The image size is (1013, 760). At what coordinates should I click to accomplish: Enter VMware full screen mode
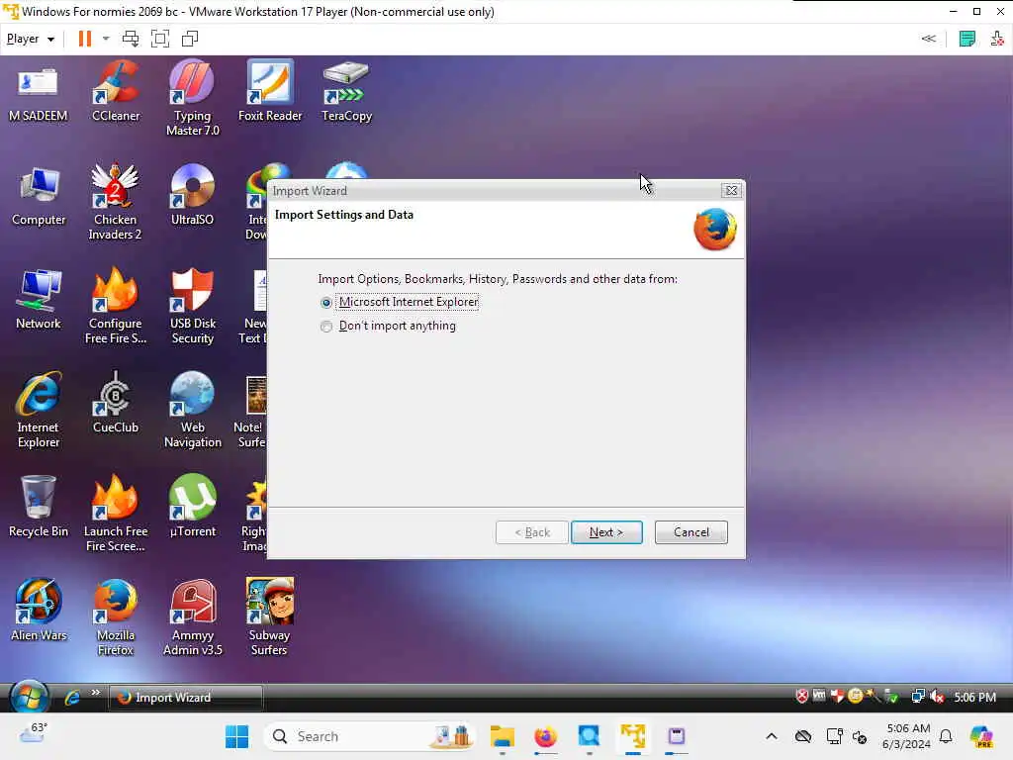click(159, 39)
